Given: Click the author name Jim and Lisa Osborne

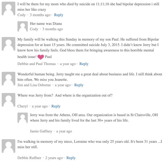Looking at the screenshot, I should pyautogui.click(x=34, y=85).
